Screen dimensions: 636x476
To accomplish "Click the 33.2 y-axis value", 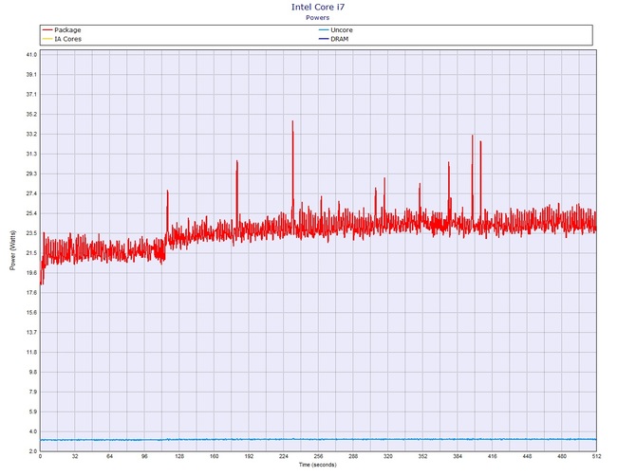I will [x=31, y=134].
